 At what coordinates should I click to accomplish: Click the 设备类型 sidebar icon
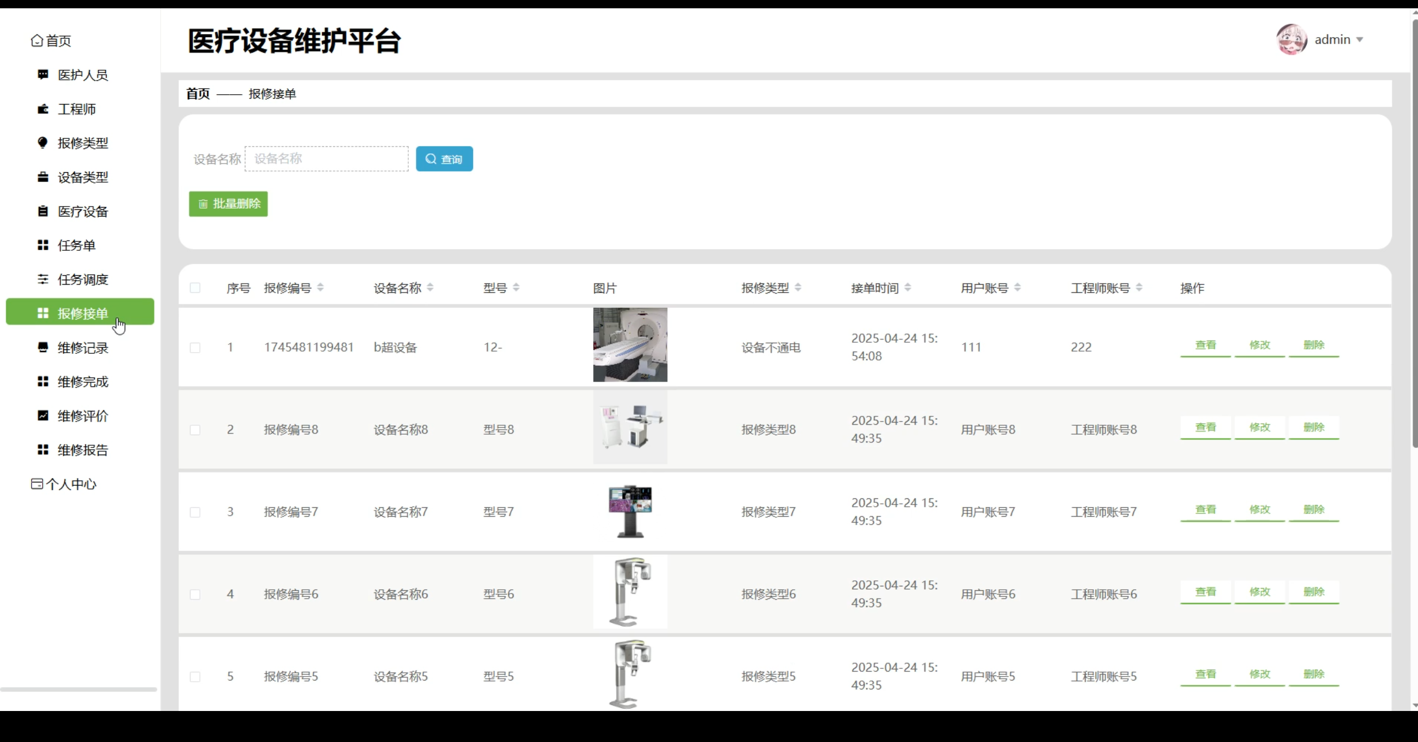pos(43,177)
